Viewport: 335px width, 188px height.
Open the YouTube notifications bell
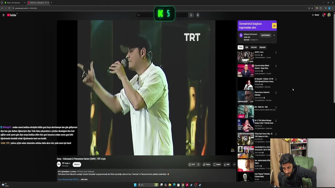pyautogui.click(x=324, y=15)
